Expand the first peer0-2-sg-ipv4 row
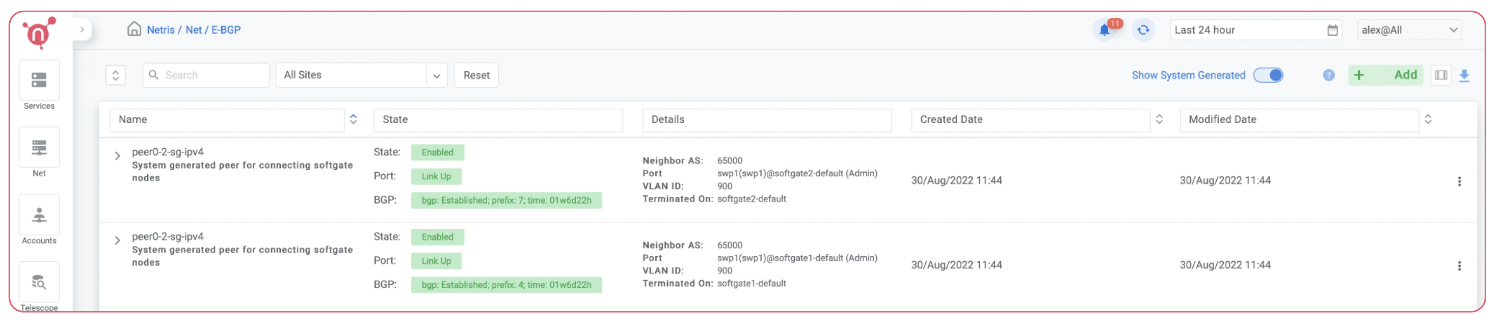The width and height of the screenshot is (1500, 323). coord(118,156)
